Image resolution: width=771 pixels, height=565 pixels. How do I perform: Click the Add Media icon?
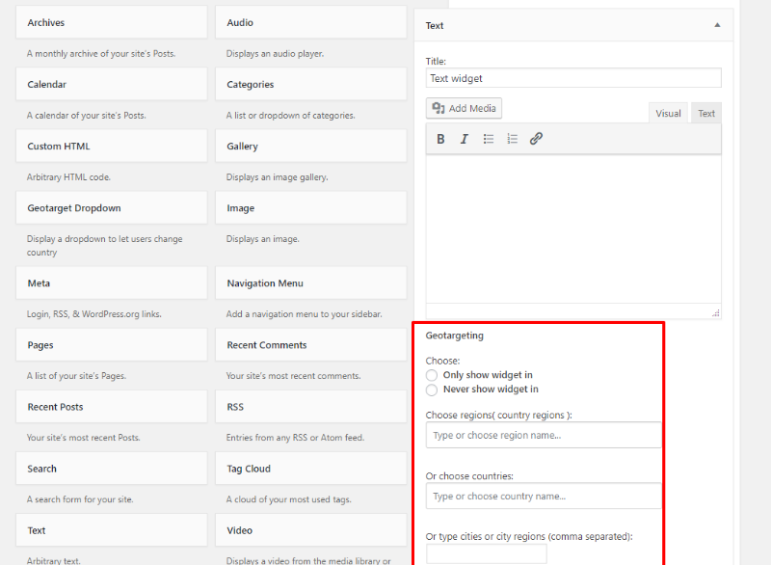(x=463, y=108)
